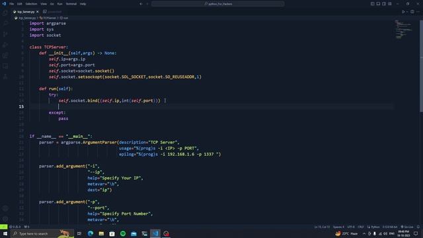The image size is (423, 238).
Task: Close the tcp_Server.py tab
Action: [x=38, y=12]
